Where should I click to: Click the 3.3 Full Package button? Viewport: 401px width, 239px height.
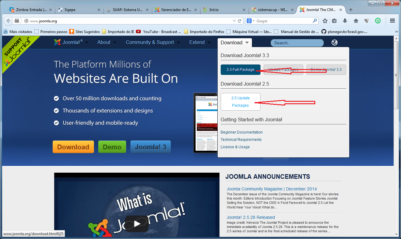240,70
